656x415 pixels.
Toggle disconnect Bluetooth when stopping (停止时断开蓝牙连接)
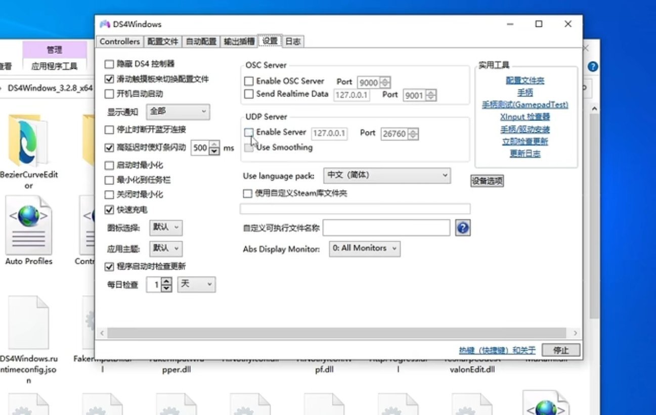(109, 130)
